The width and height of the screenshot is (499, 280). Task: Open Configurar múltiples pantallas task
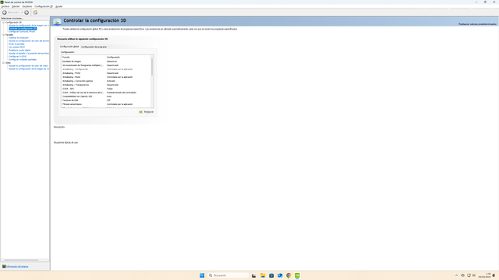click(23, 59)
